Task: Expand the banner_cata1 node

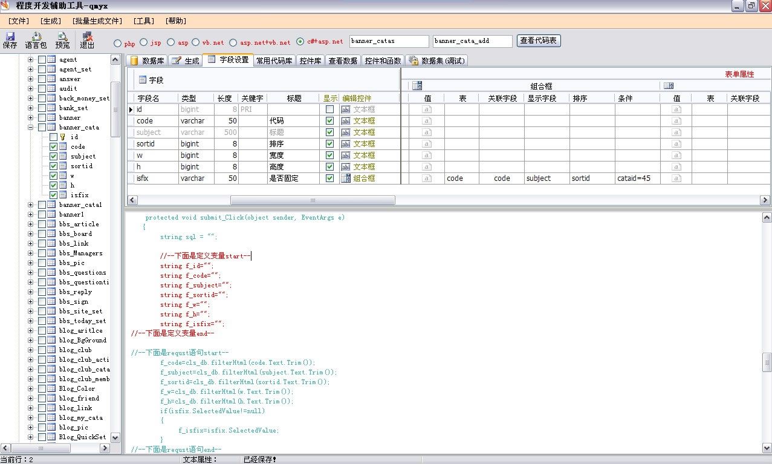Action: coord(31,204)
